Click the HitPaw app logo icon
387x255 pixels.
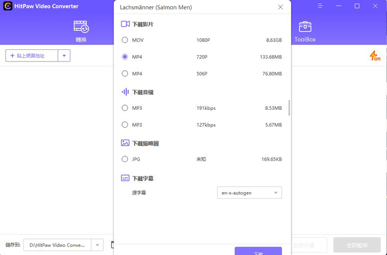tap(8, 6)
